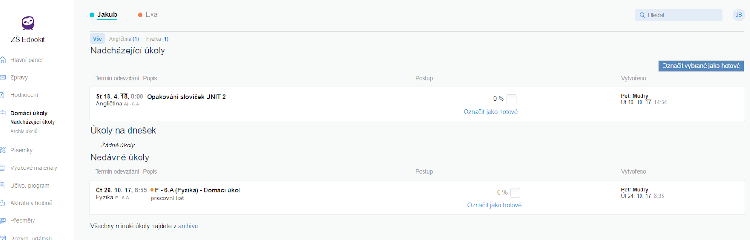
Task: Open Hlavní panel home icon
Action: tap(3, 60)
